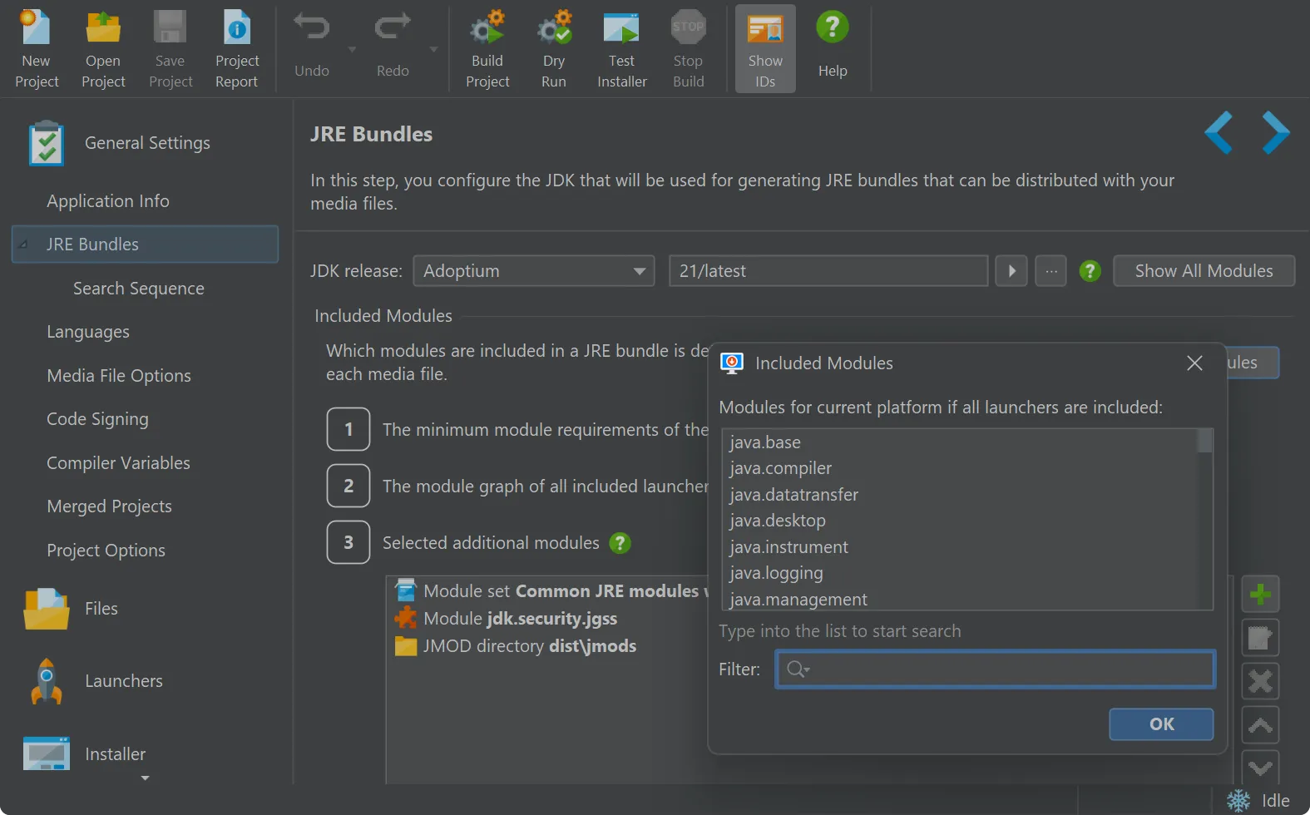Click the Show All Modules button
Screen dimensions: 1310x815
tap(1203, 271)
